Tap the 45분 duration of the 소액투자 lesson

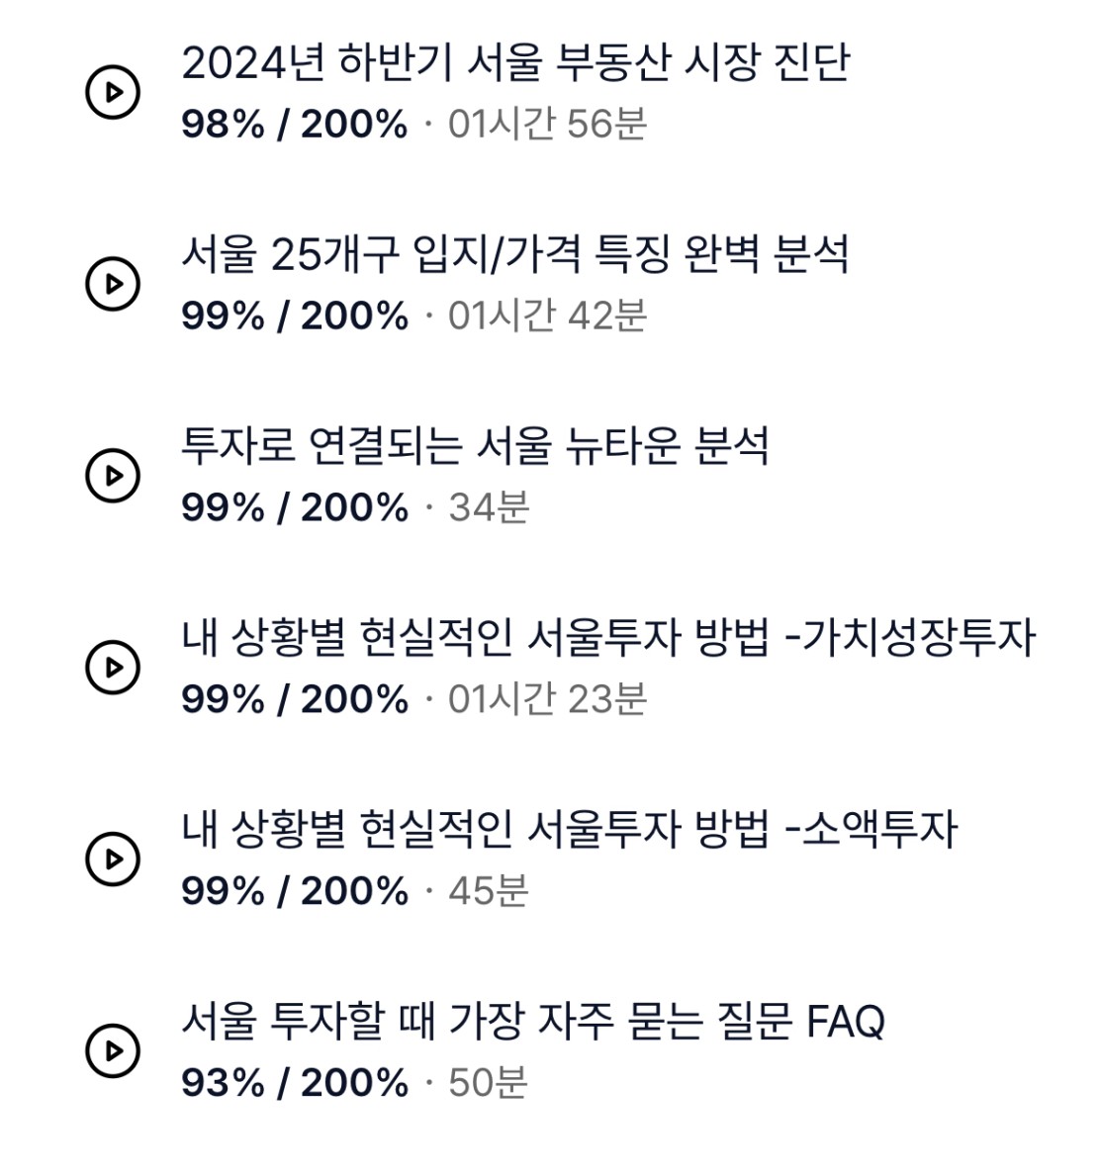(x=489, y=891)
